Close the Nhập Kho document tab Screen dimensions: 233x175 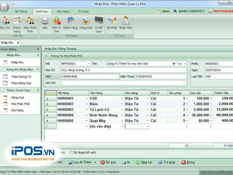click(18, 43)
